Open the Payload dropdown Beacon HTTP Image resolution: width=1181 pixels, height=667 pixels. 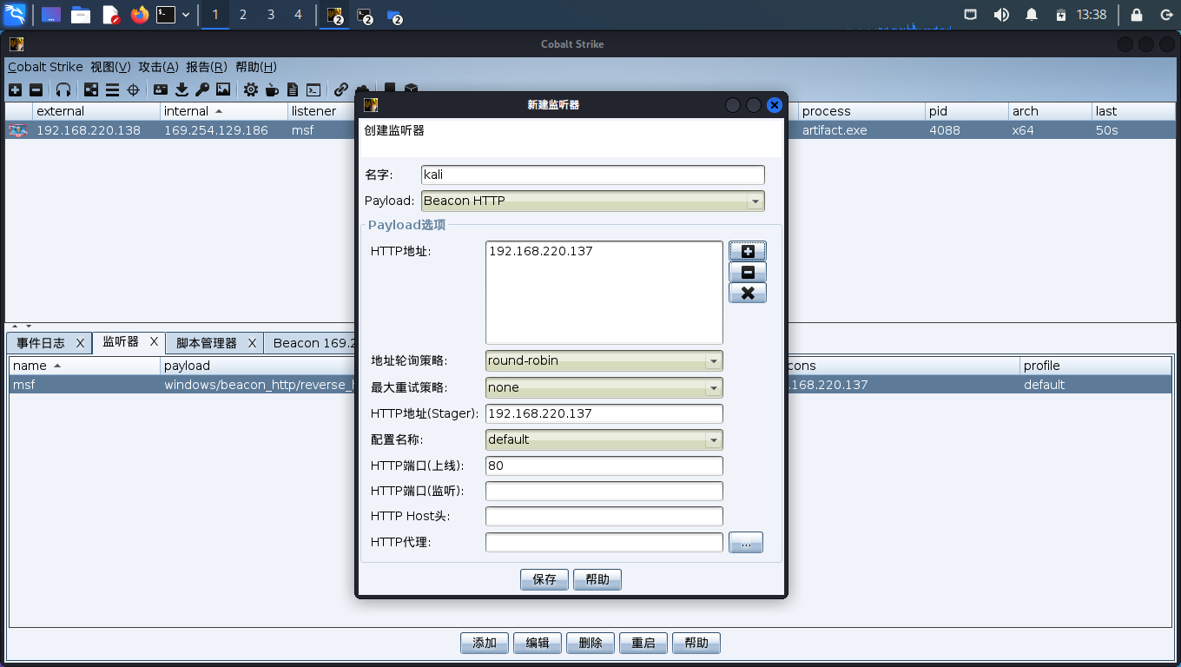(593, 201)
